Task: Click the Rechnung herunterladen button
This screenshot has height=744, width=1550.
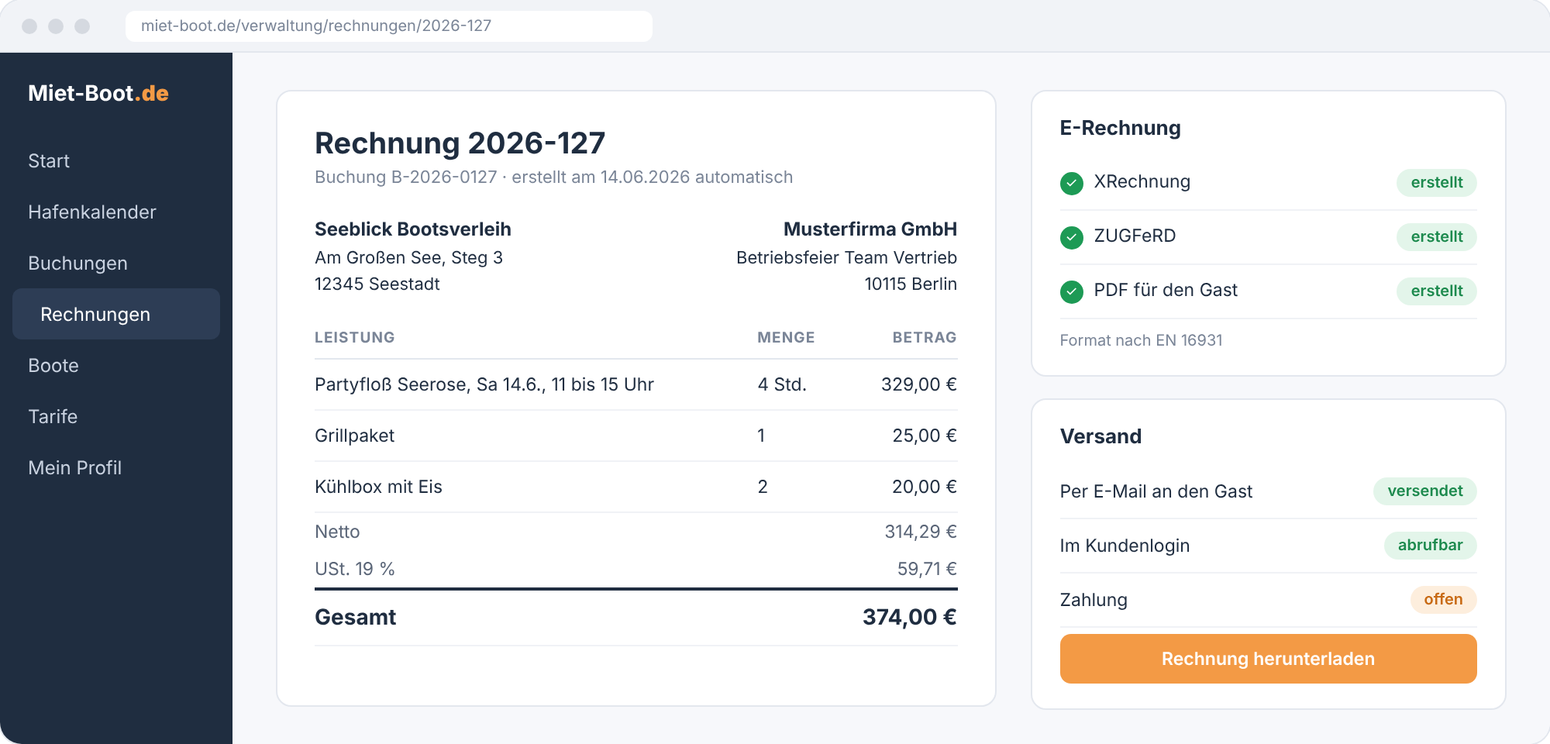Action: coord(1268,659)
